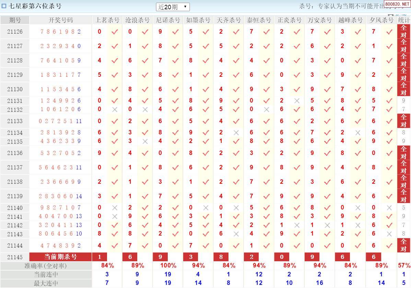Viewport: 411px width, 288px height.
Task: Select the 上茗杀号 column header
Action: [107, 20]
